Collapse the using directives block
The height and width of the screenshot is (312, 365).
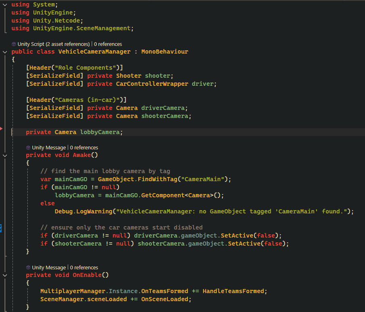click(x=5, y=5)
